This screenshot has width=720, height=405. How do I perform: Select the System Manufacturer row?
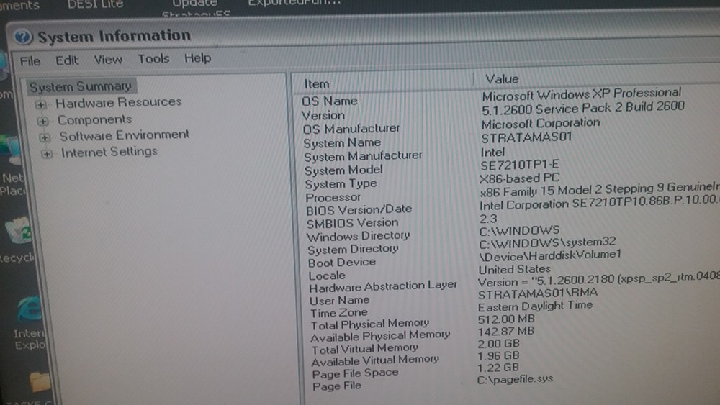363,156
